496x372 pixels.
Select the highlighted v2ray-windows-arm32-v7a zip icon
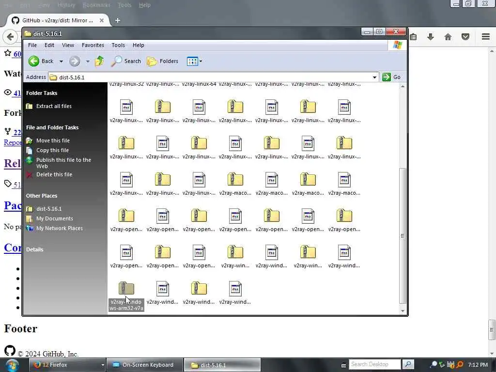tap(126, 288)
